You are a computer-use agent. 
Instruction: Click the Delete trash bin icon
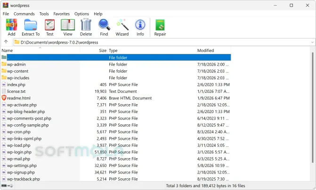(x=86, y=25)
